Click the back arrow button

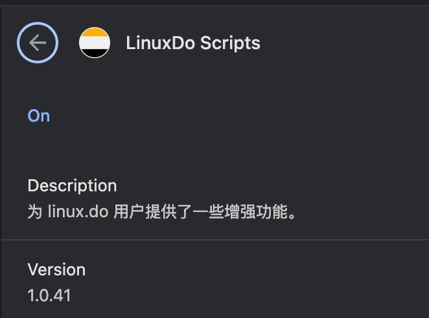click(38, 43)
